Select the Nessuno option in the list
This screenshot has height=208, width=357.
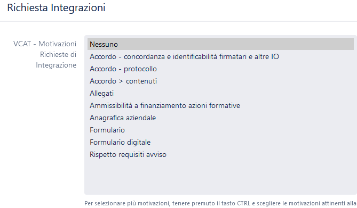(220, 44)
